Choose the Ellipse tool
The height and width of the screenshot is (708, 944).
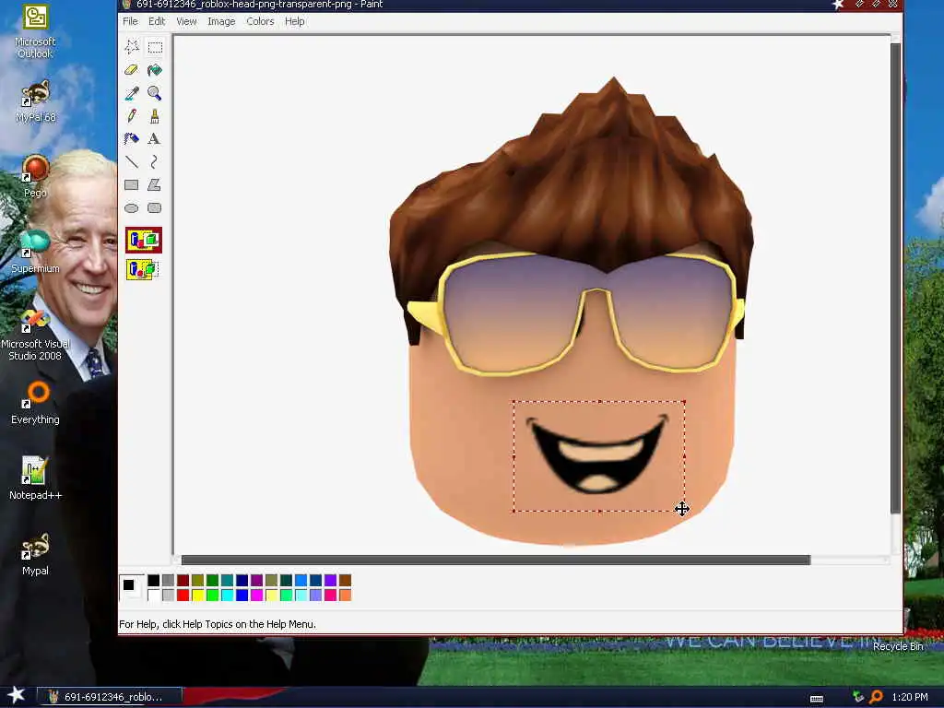(x=132, y=208)
